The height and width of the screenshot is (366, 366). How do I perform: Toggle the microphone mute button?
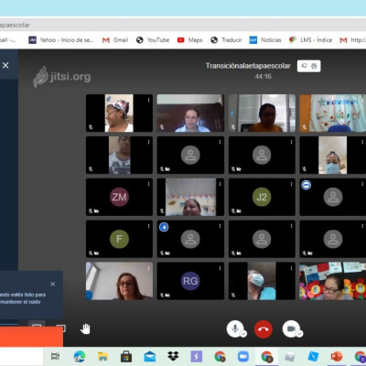235,328
